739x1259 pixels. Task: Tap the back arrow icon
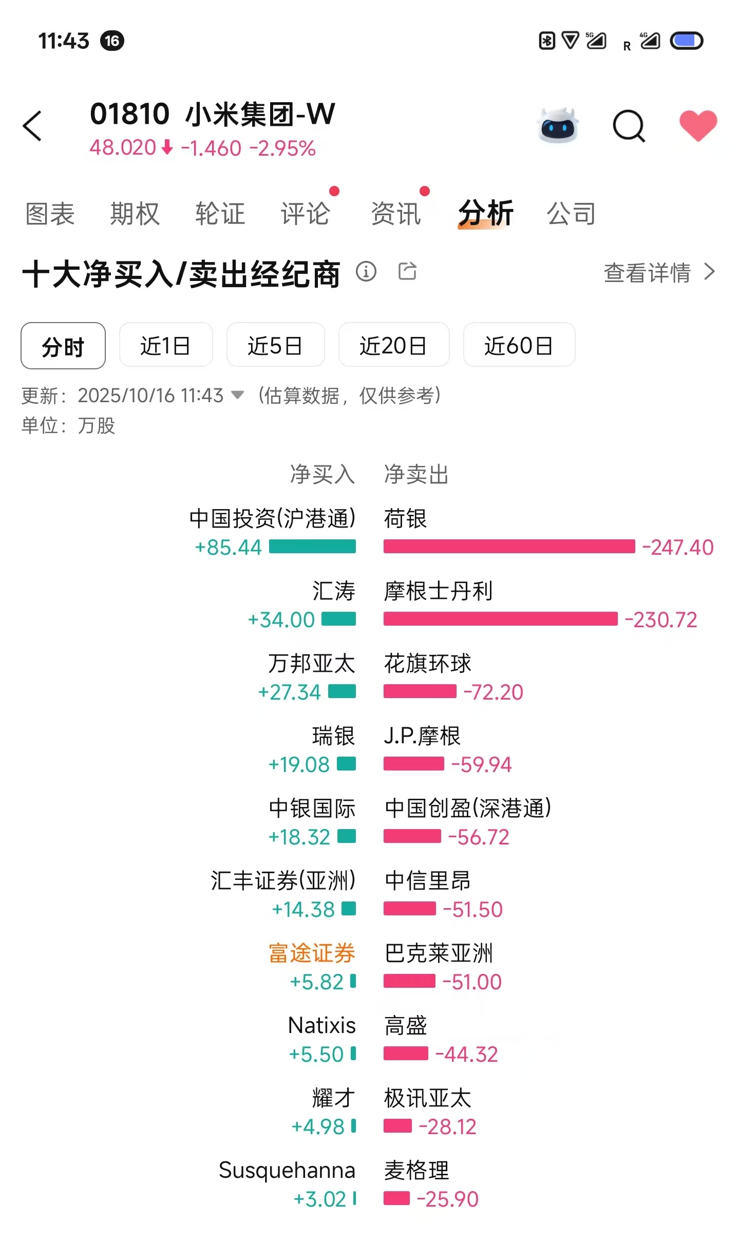[32, 126]
